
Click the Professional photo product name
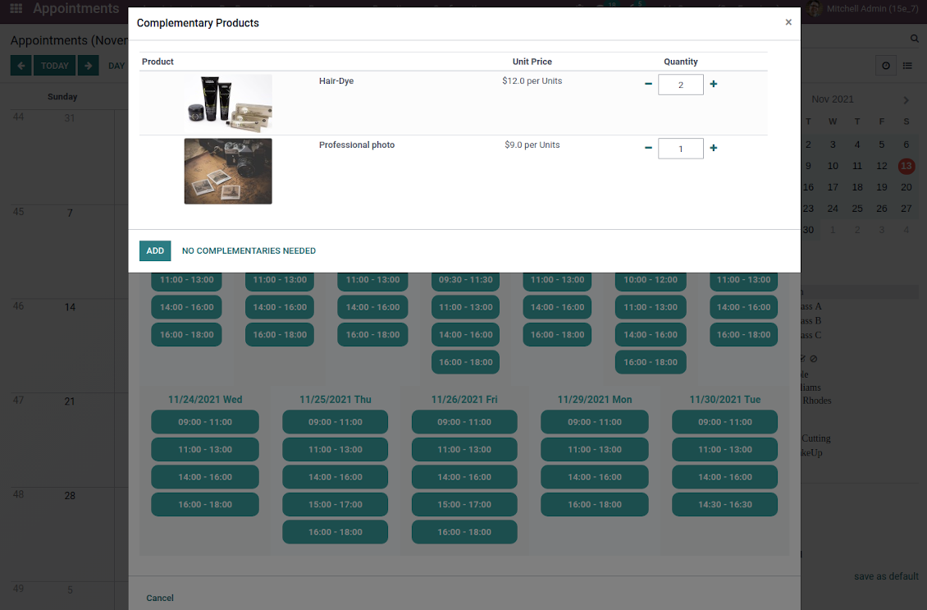pyautogui.click(x=357, y=145)
